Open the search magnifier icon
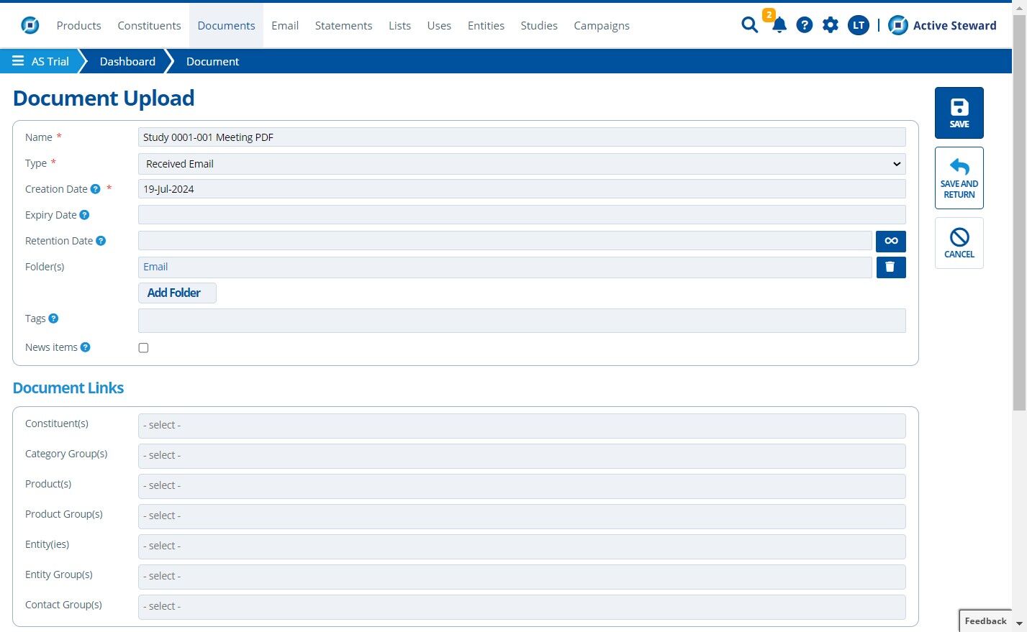Viewport: 1027px width, 632px height. pyautogui.click(x=749, y=25)
